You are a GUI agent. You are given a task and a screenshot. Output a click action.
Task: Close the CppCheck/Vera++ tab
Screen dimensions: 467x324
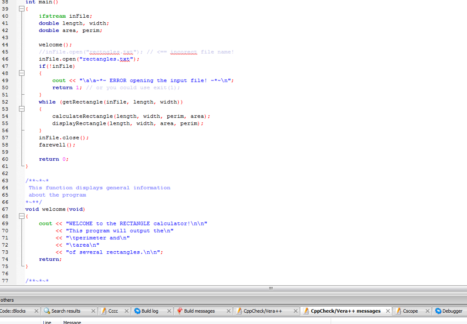296,311
